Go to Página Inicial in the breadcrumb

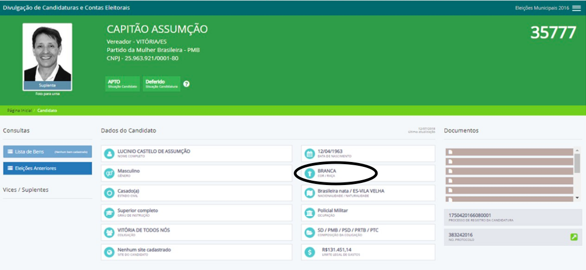click(x=19, y=111)
